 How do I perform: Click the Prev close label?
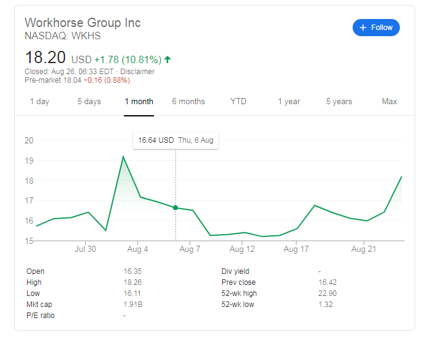(x=239, y=282)
